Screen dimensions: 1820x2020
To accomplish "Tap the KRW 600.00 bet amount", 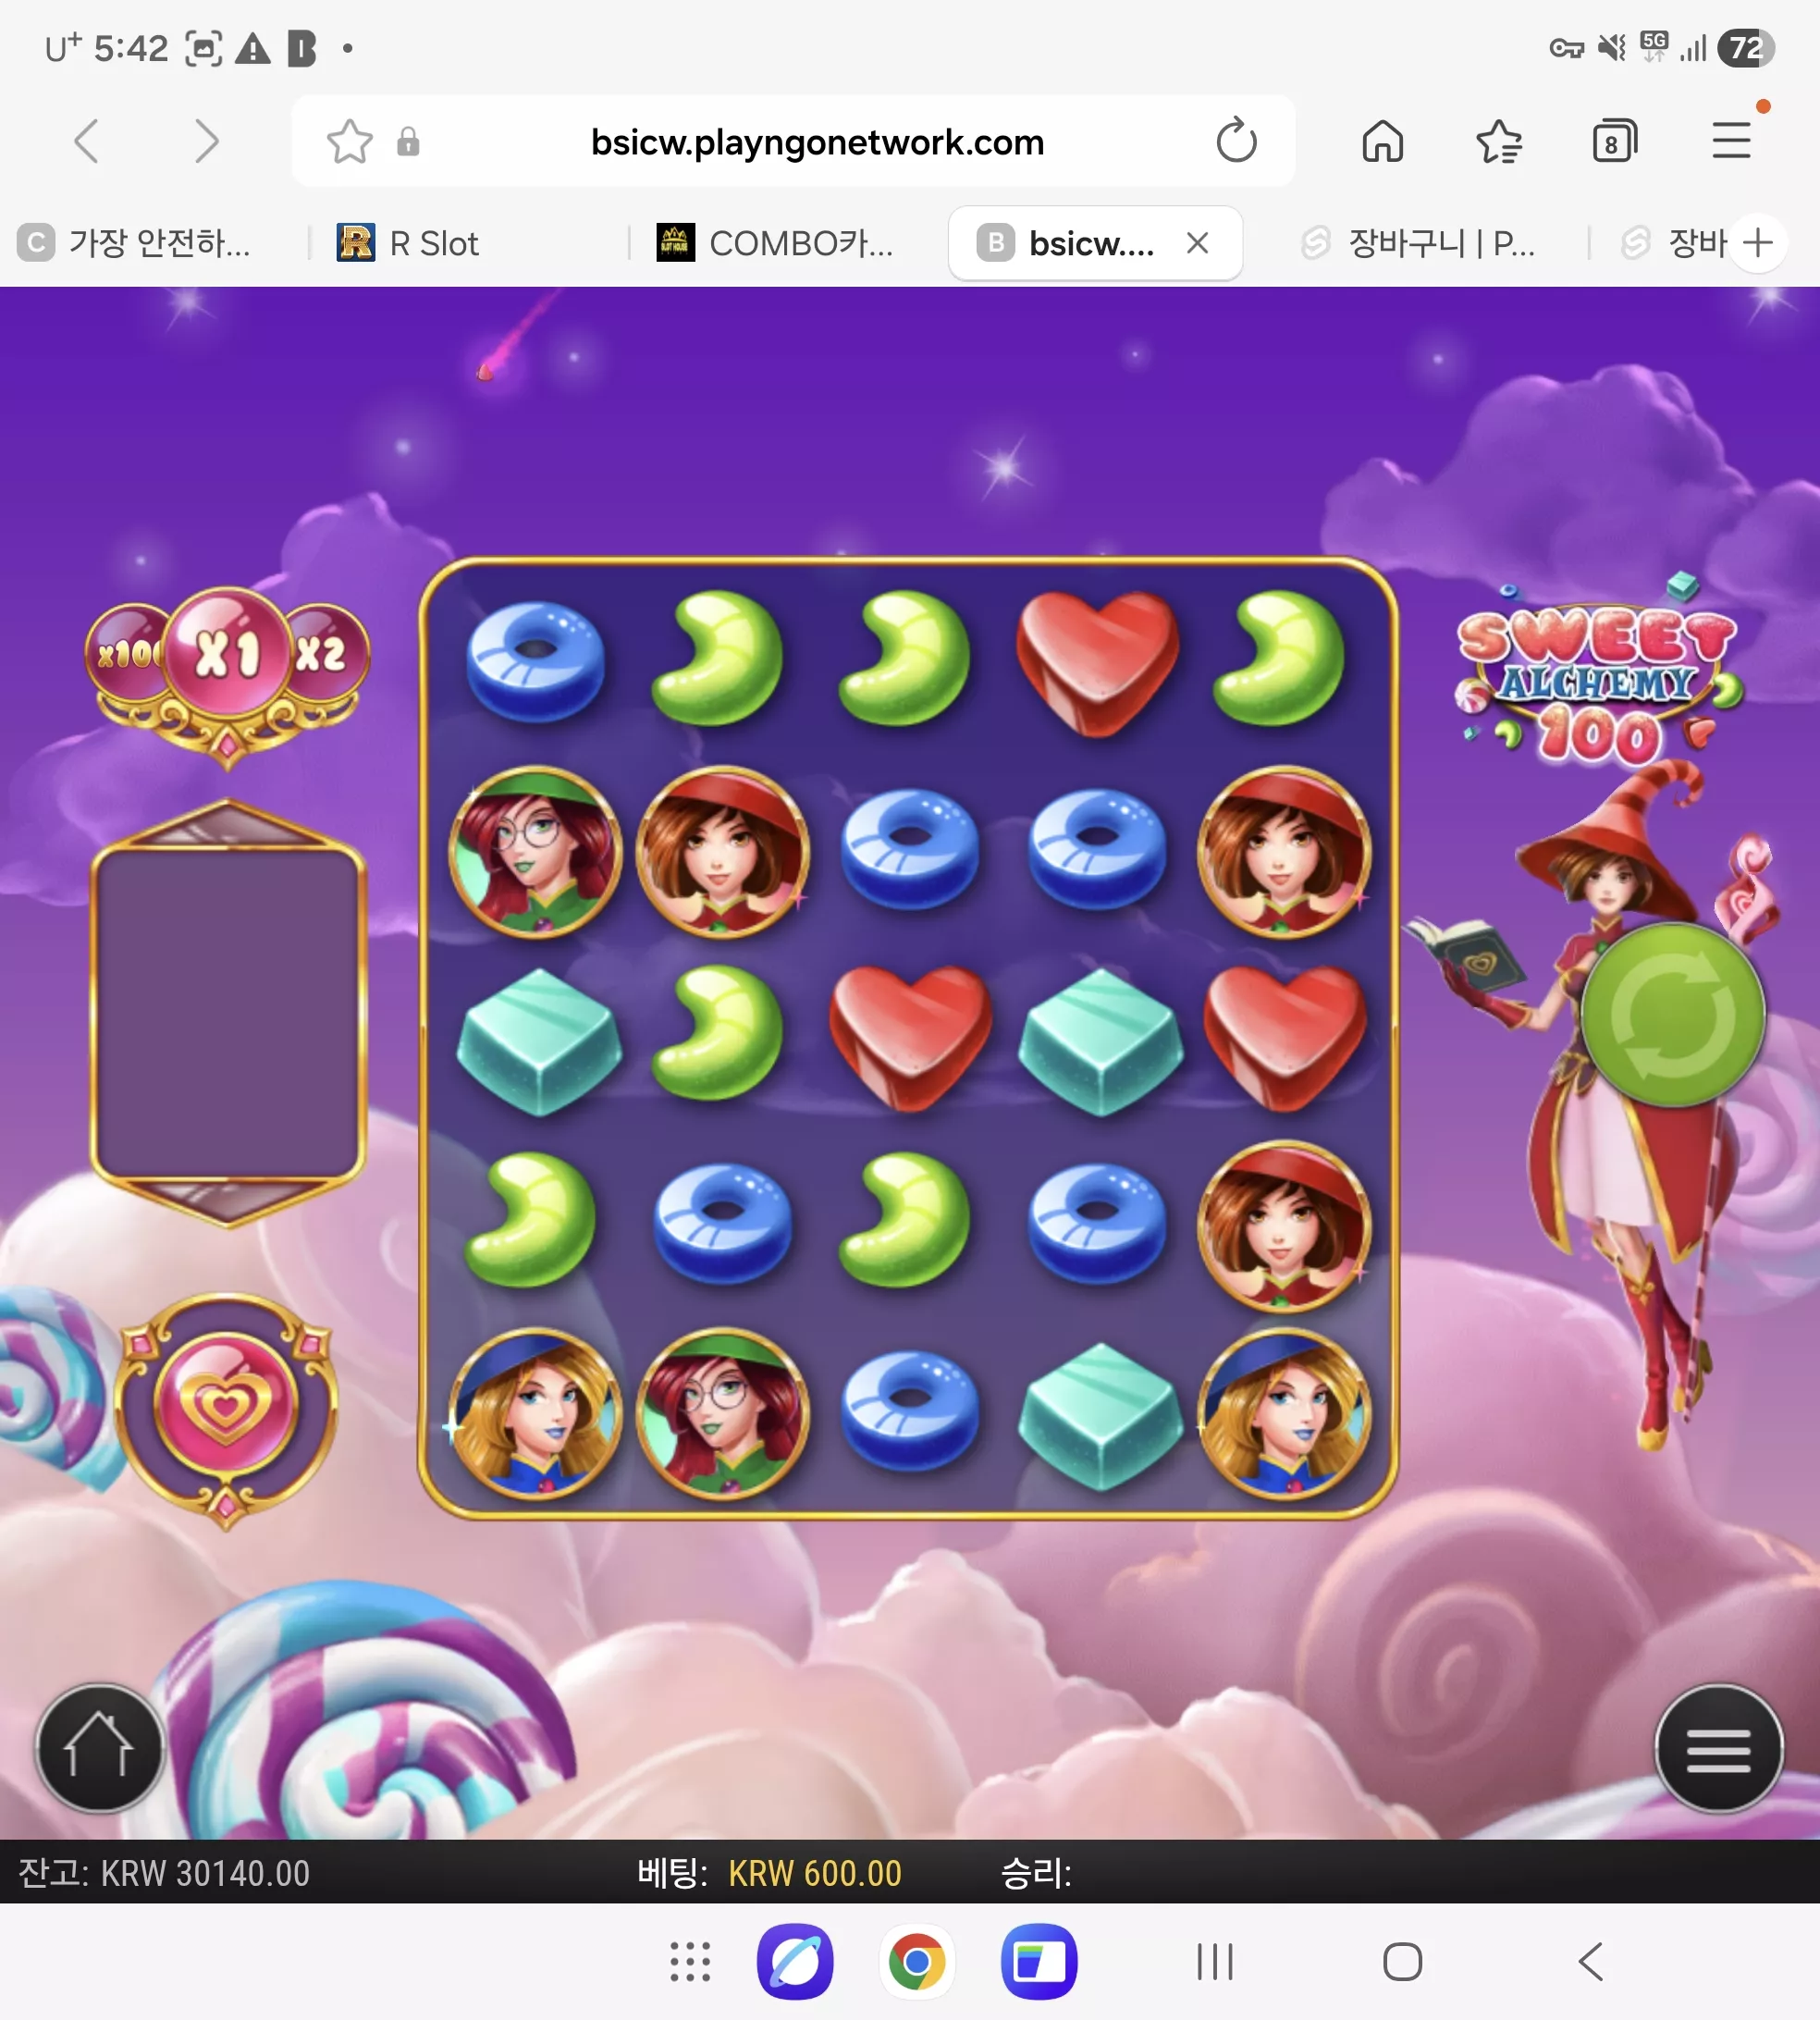I will [x=815, y=1873].
